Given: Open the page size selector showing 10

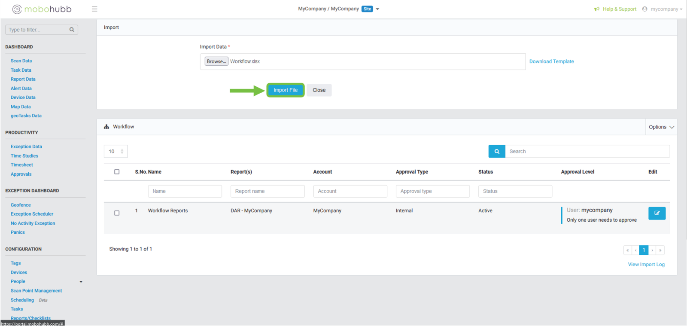Looking at the screenshot, I should (116, 151).
